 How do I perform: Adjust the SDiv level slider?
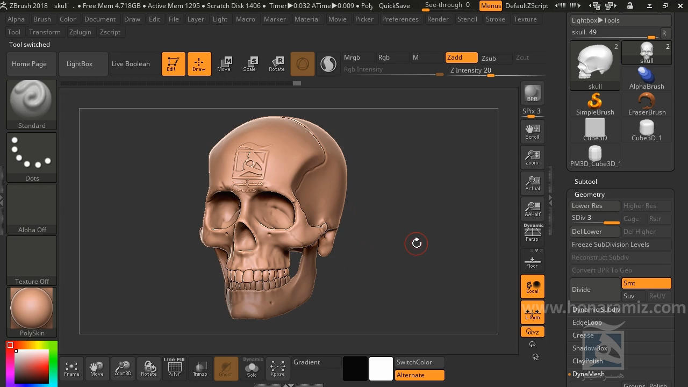595,219
